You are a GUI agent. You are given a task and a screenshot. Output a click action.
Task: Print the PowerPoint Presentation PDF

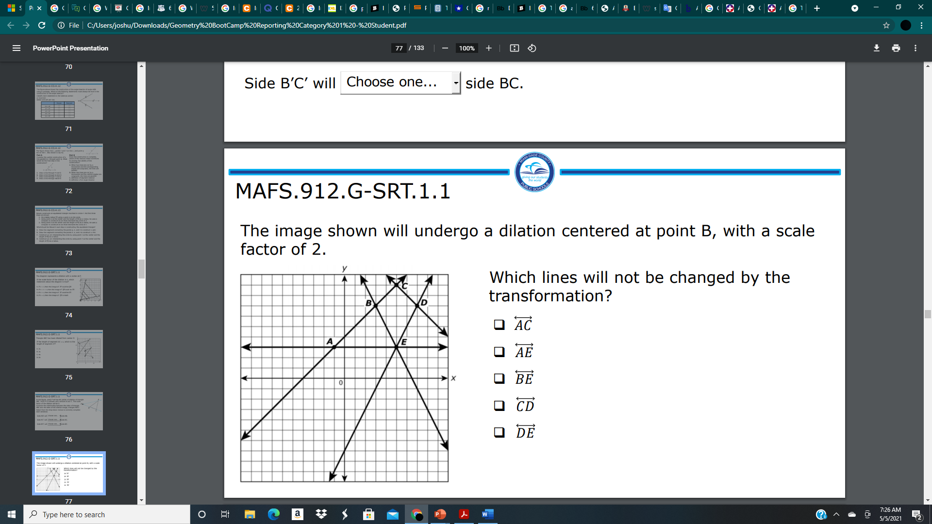(896, 48)
